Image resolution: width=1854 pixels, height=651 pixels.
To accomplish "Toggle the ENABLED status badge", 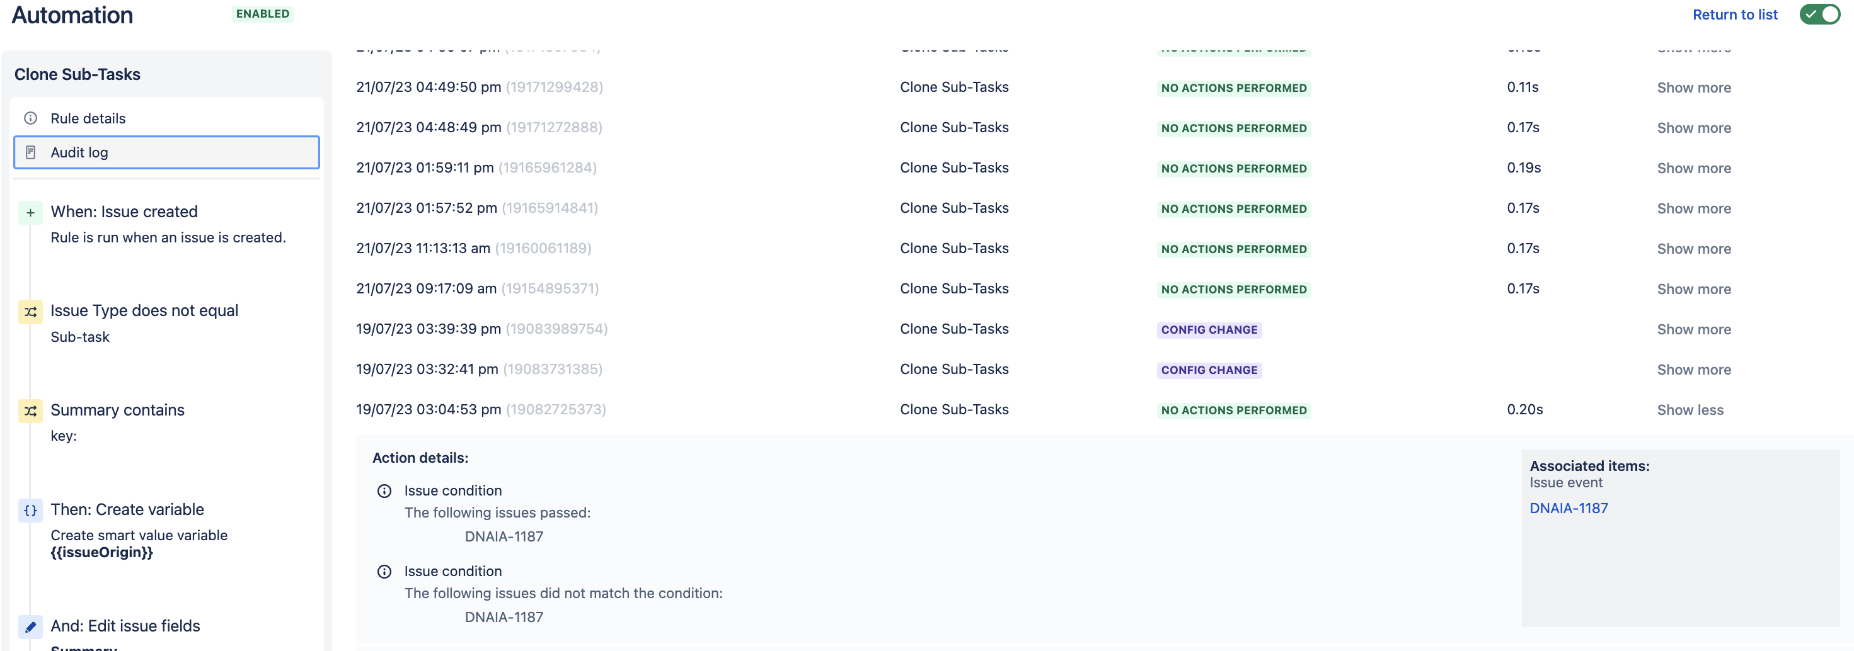I will pyautogui.click(x=262, y=13).
